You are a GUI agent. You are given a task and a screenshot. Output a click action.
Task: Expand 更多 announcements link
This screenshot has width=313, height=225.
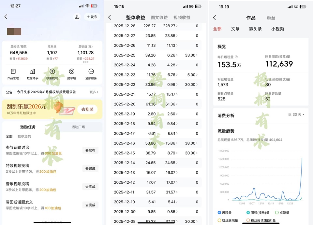[94, 92]
